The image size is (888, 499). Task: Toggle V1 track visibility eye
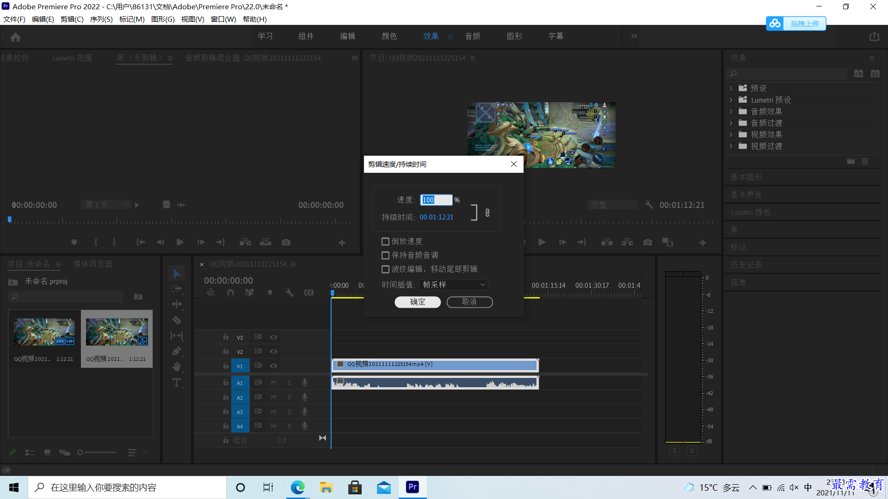click(x=273, y=366)
